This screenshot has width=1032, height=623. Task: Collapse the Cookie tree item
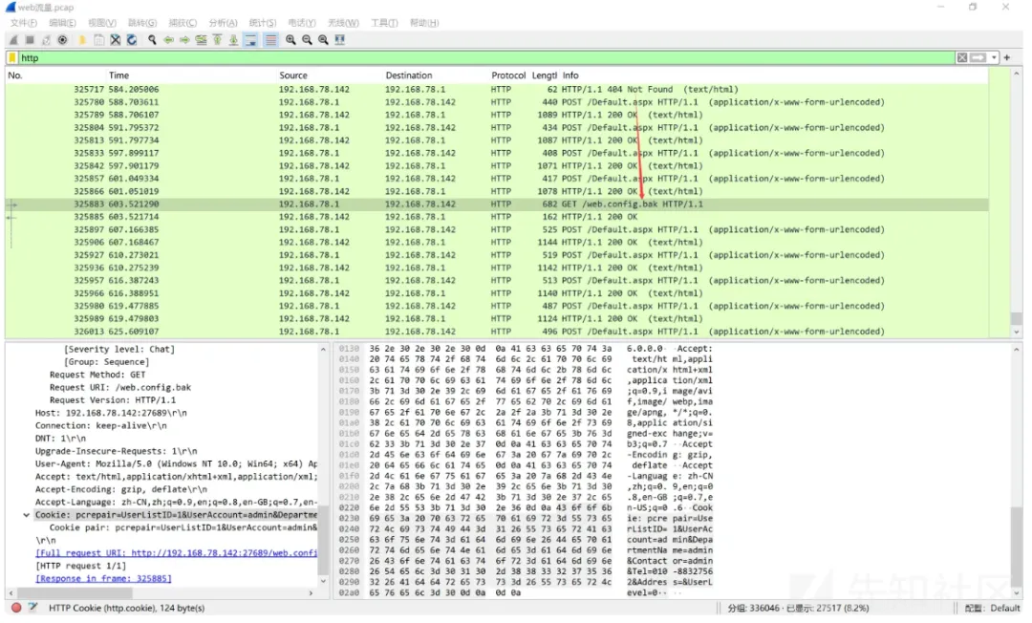coord(26,515)
